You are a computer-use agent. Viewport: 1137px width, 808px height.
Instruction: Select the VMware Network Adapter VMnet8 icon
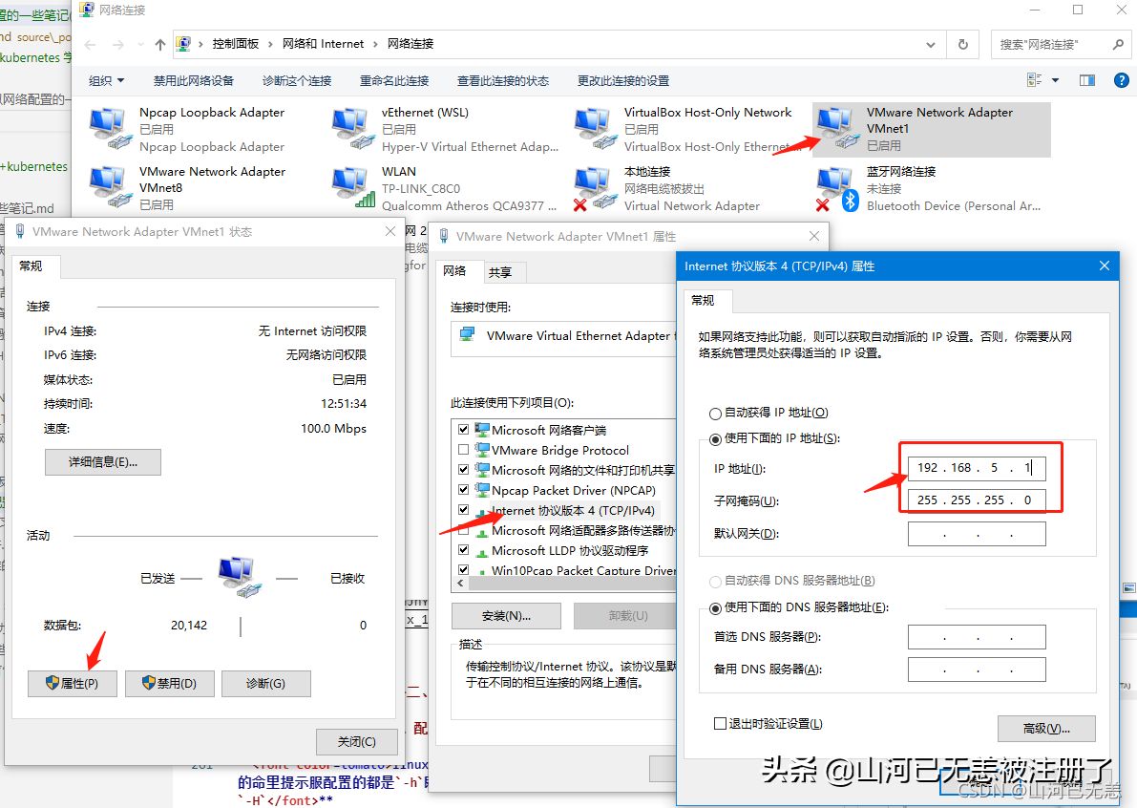click(110, 187)
